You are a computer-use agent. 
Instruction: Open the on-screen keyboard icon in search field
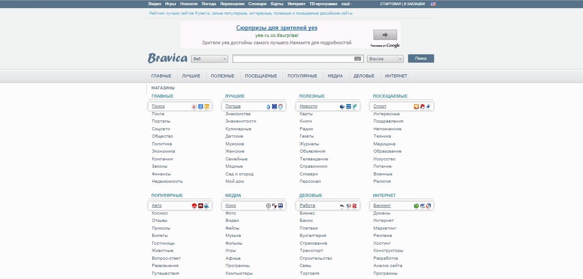point(357,59)
